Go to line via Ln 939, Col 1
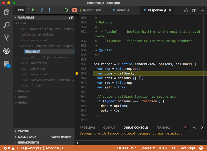The image size is (207, 151). pos(127,148)
